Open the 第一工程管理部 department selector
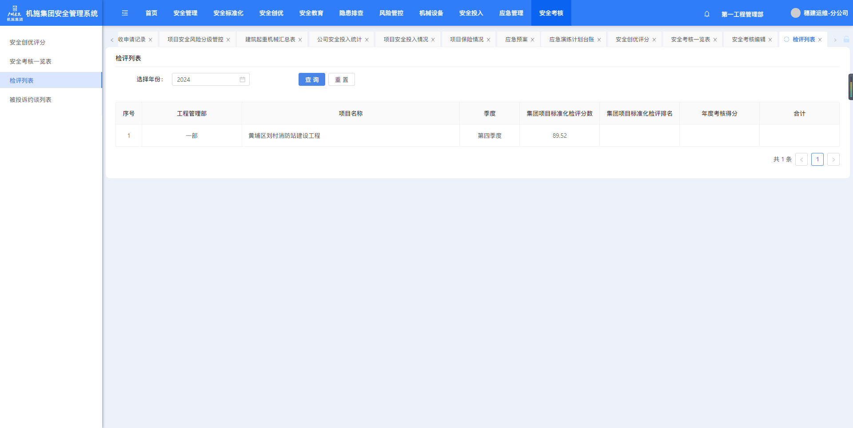The image size is (853, 428). click(742, 14)
